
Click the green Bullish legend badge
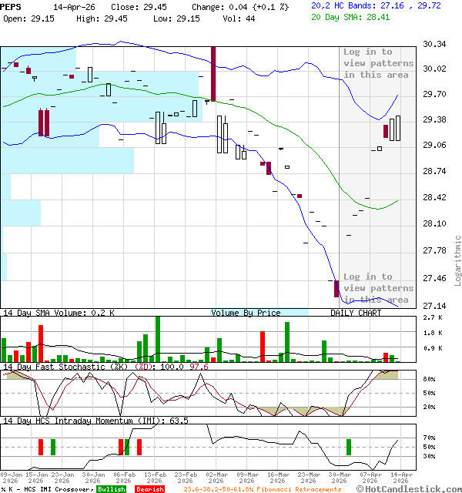pos(112,489)
